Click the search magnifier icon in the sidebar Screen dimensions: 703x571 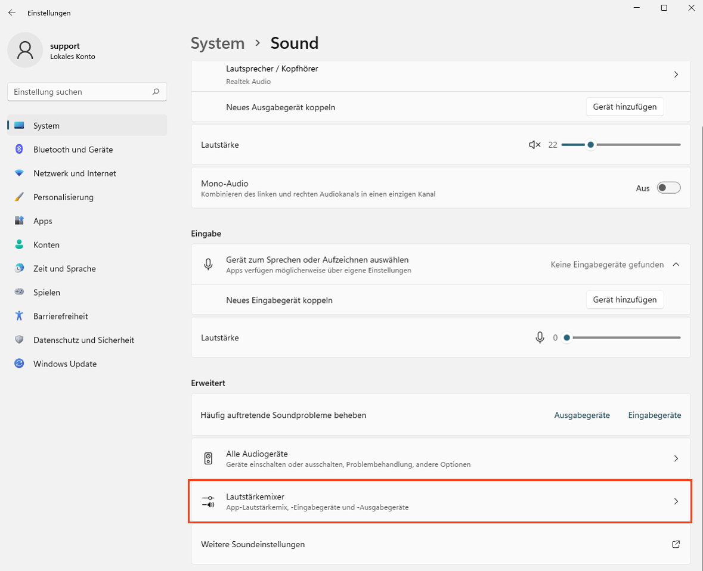[x=156, y=92]
